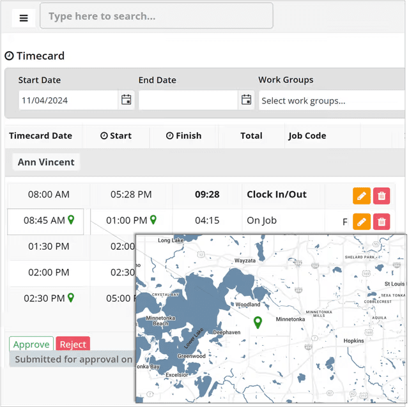Click the Ann Vincent employee group label
Image resolution: width=409 pixels, height=407 pixels.
click(x=46, y=162)
